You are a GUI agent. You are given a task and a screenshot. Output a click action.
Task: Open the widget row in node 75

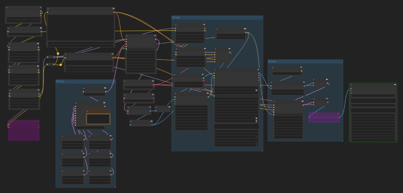coord(287,73)
